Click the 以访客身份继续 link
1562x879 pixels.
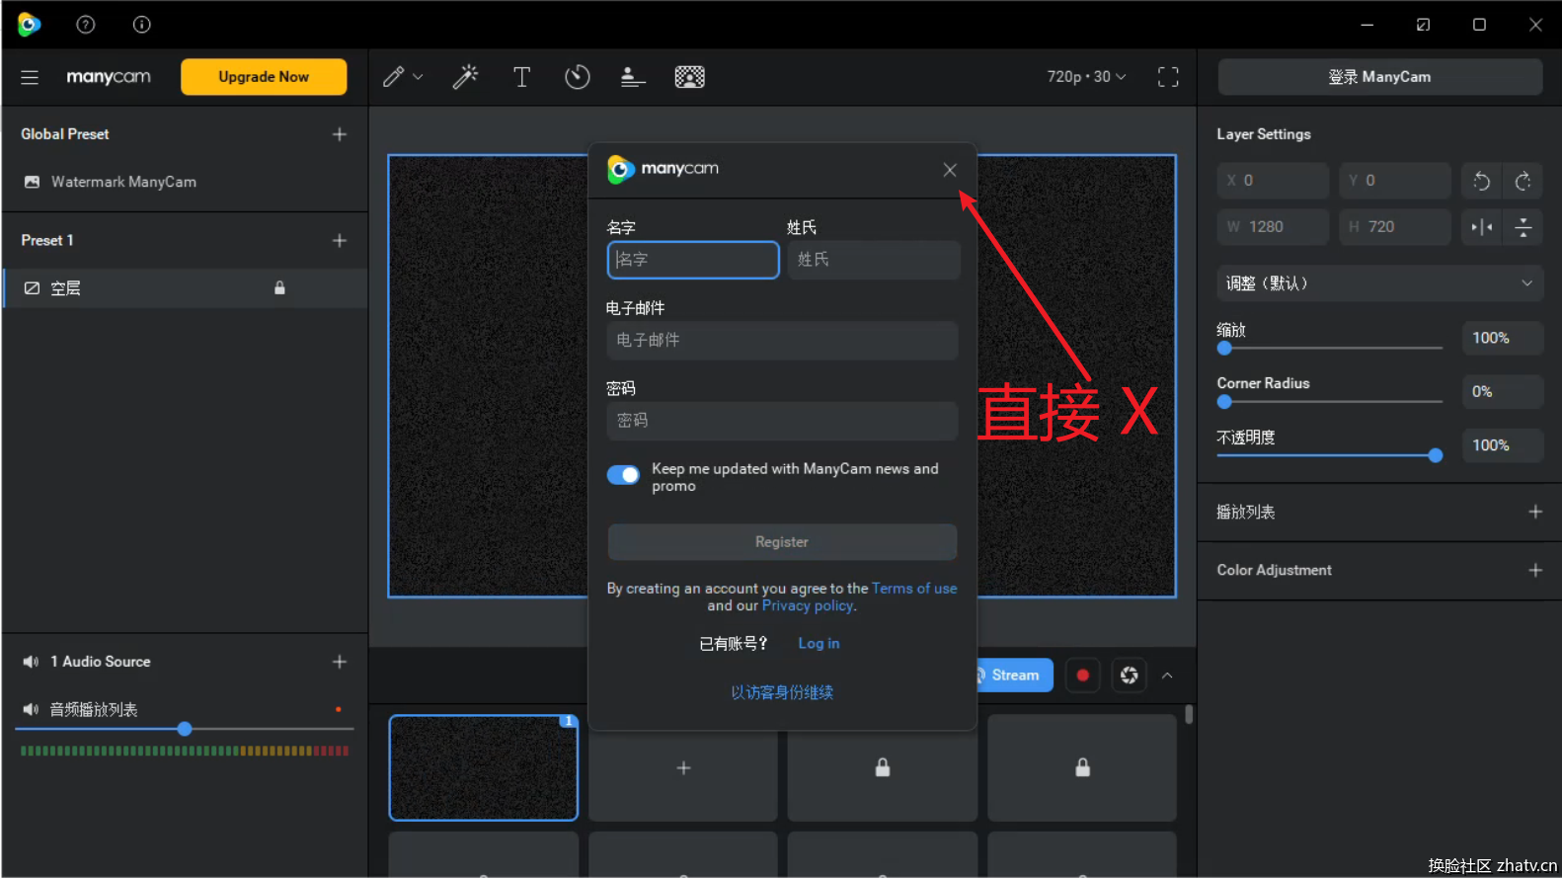click(x=782, y=693)
